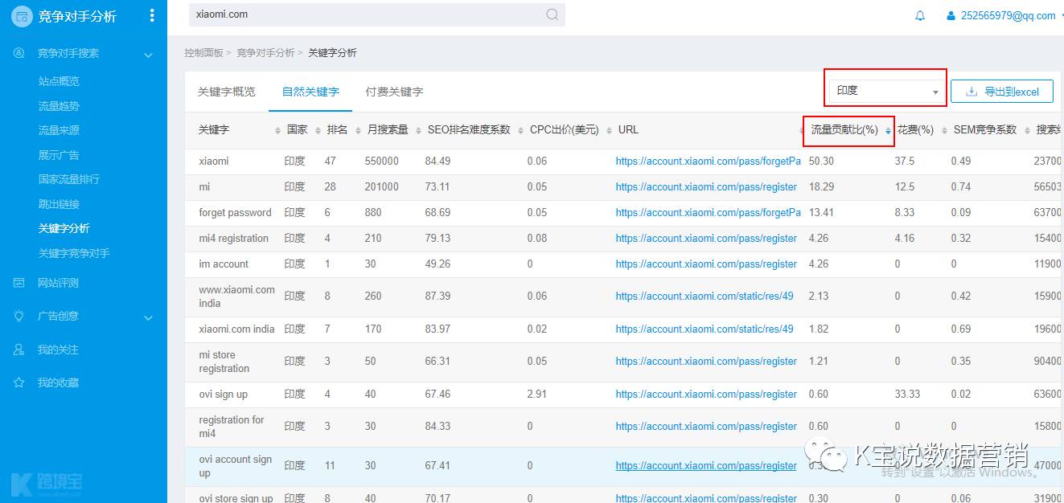Click the 导出到excel export button
This screenshot has width=1064, height=503.
pyautogui.click(x=1002, y=92)
